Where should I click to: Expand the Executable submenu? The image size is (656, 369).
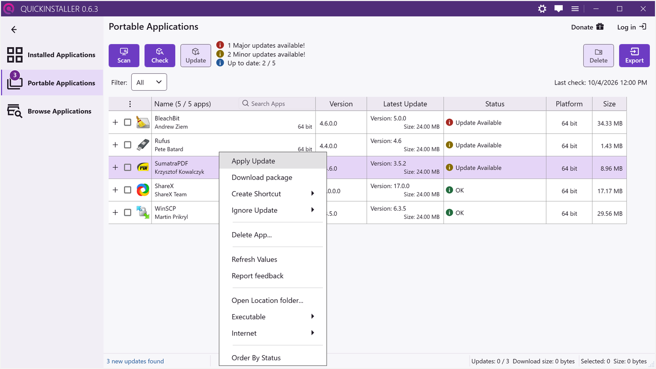(273, 317)
